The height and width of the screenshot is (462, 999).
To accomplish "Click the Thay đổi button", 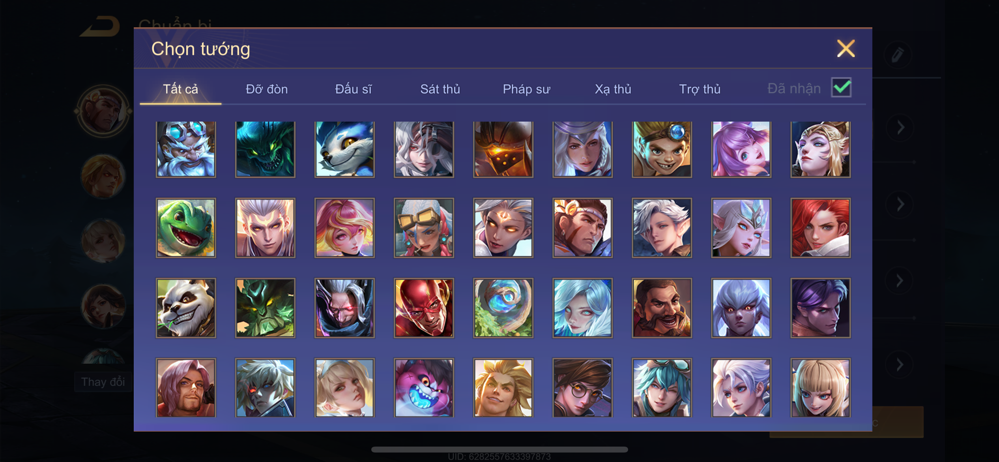I will tap(103, 382).
